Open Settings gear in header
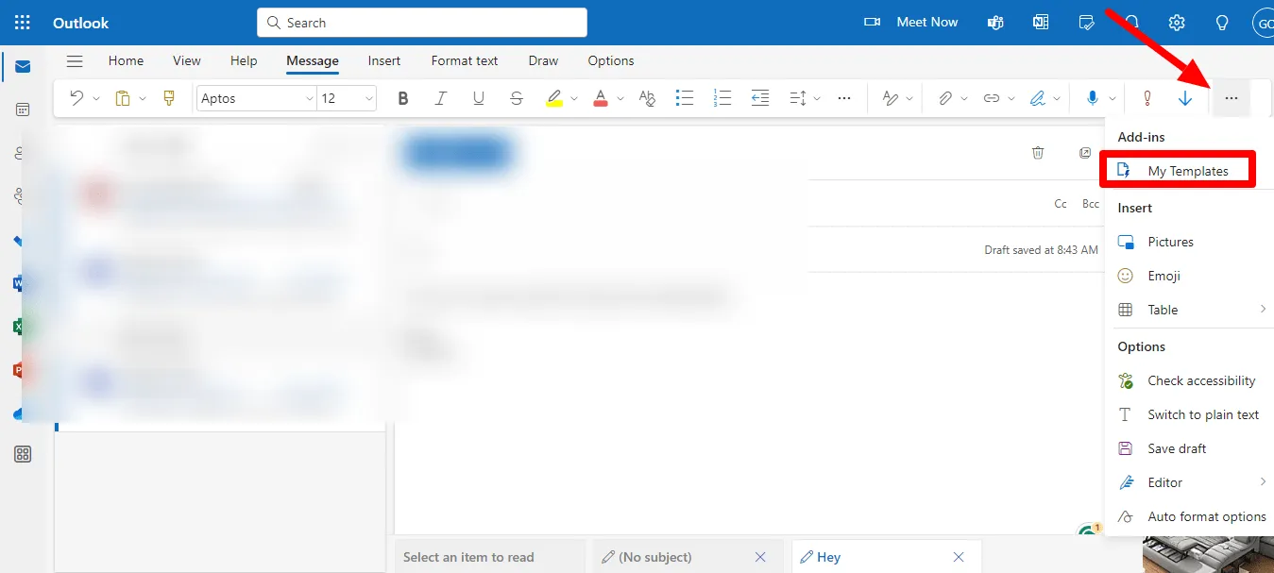This screenshot has height=573, width=1274. pos(1177,23)
